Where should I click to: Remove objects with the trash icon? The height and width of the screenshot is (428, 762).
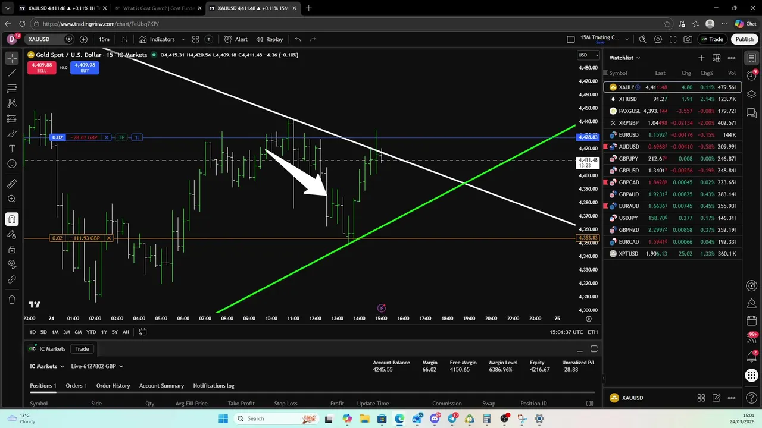click(x=12, y=300)
